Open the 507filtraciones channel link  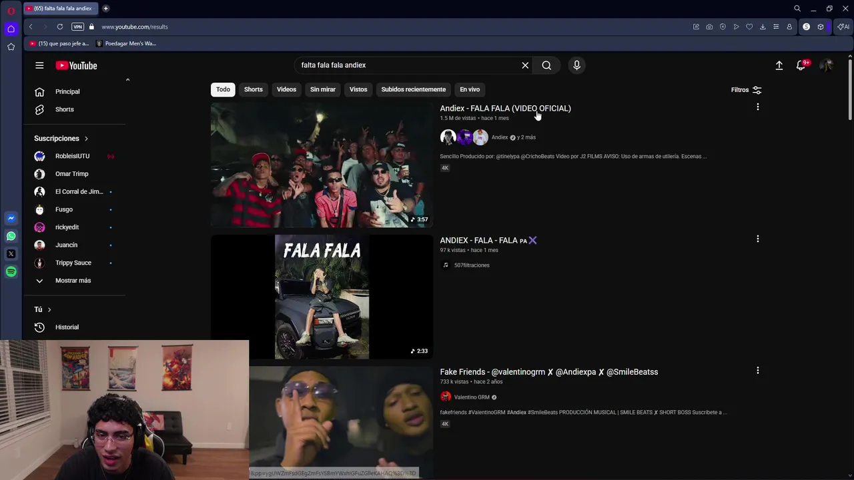coord(471,265)
